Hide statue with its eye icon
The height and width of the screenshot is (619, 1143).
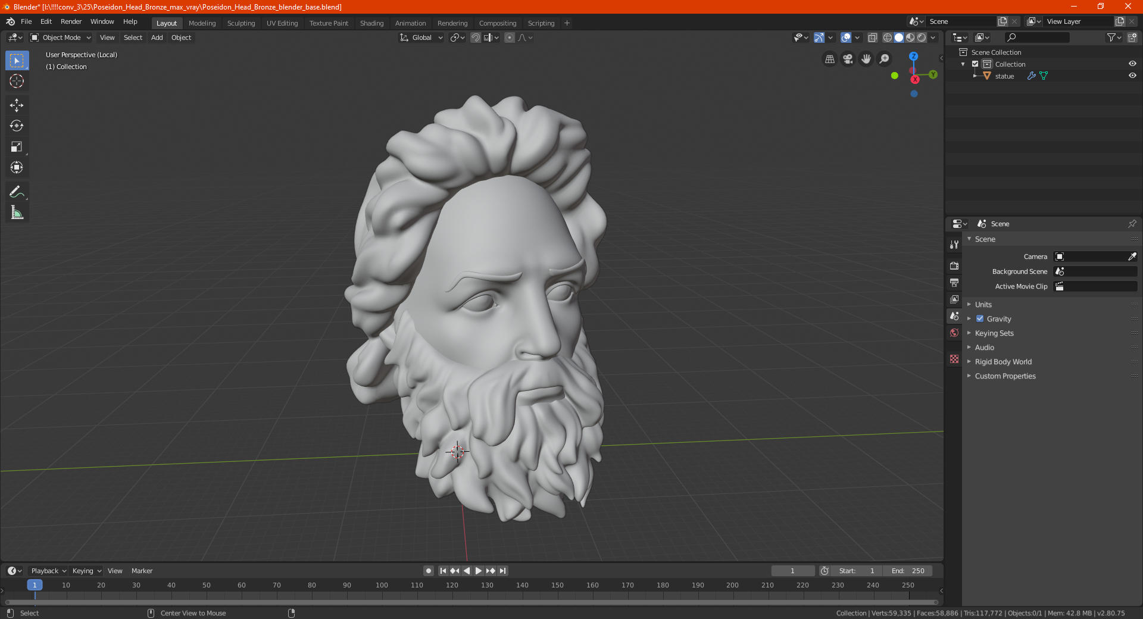[x=1132, y=76]
